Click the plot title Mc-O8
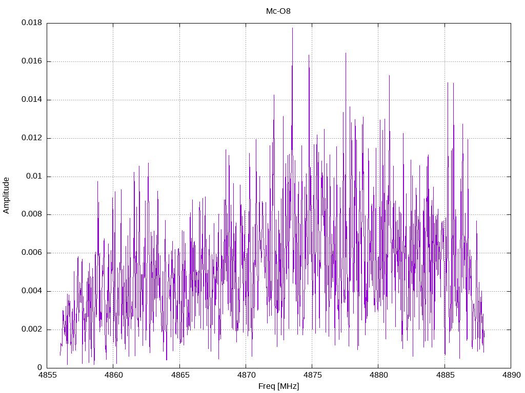The image size is (525, 393). pyautogui.click(x=278, y=11)
